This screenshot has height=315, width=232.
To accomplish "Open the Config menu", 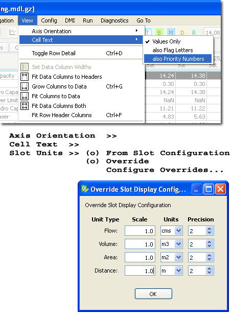I will 49,20.
